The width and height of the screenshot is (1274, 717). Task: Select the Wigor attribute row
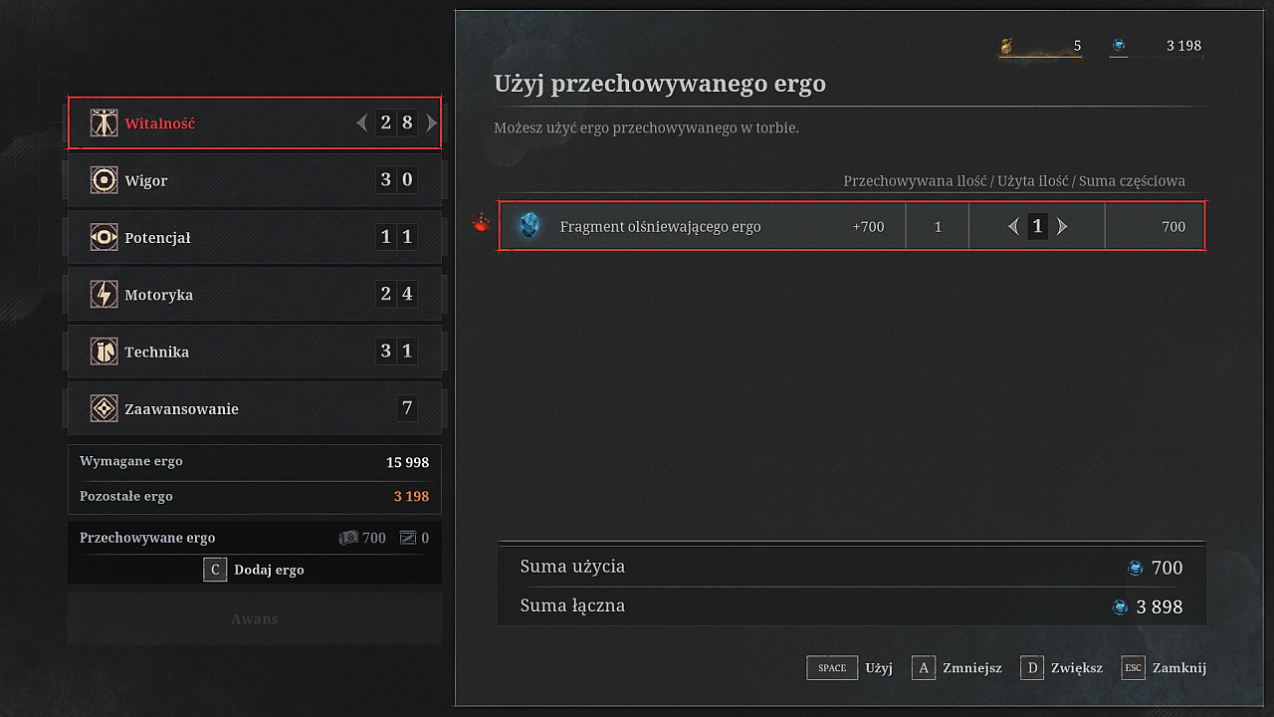pos(254,180)
